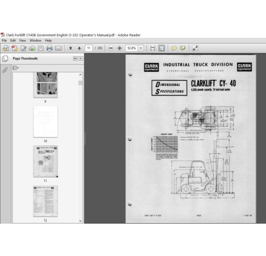The image size is (266, 256).
Task: Open the Attachments paperclip panel
Action: [x=5, y=70]
